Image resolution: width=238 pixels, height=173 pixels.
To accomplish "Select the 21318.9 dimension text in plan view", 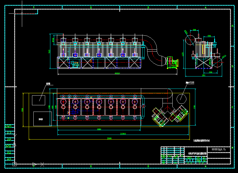I will 123,134.
